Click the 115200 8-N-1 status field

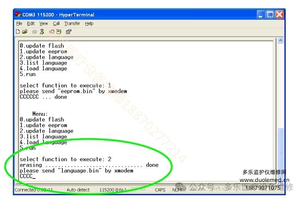113,189
